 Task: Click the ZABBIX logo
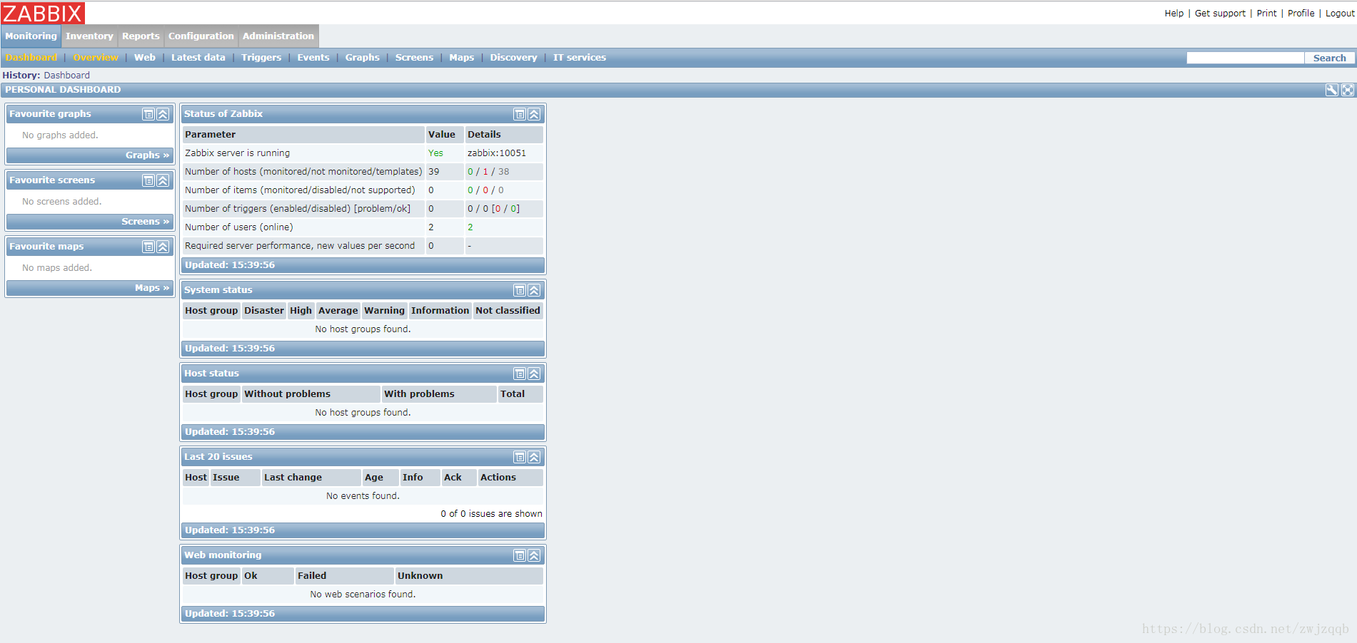[x=43, y=13]
